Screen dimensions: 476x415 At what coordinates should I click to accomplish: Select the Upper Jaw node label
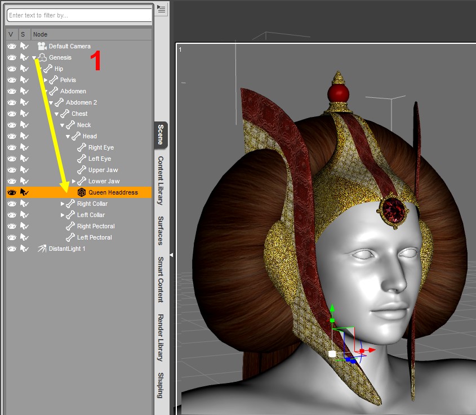[x=103, y=170]
